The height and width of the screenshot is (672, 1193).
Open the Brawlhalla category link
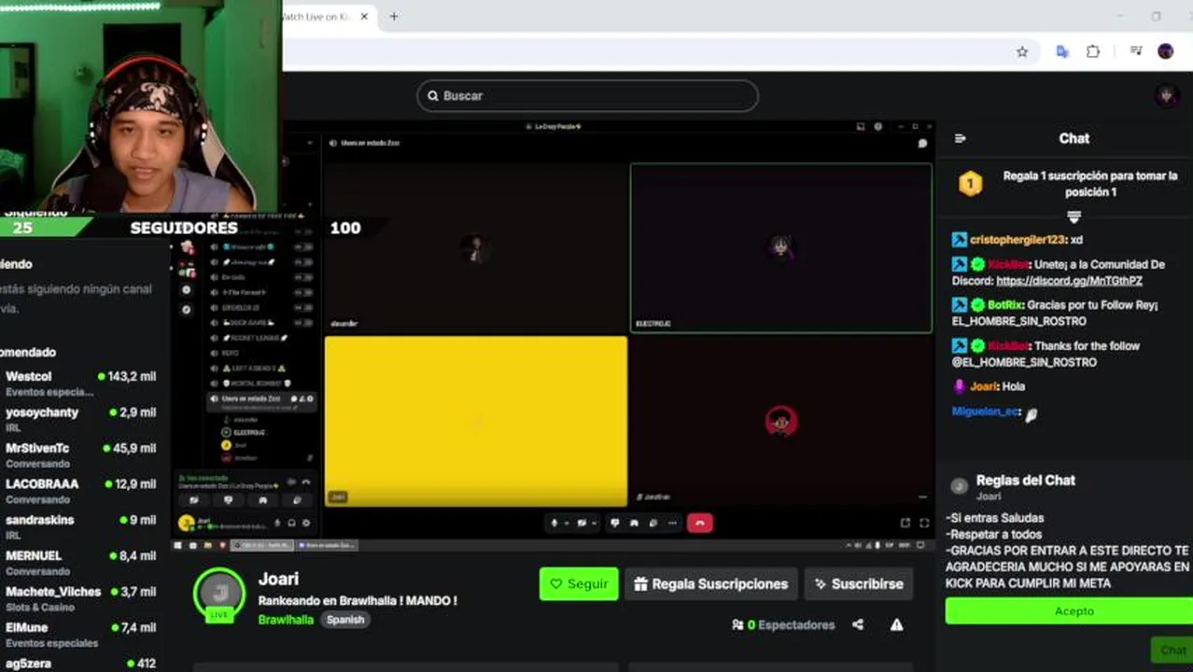click(286, 620)
